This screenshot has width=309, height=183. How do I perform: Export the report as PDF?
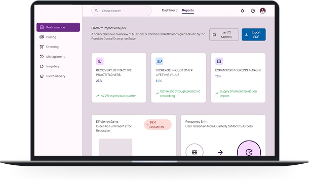point(254,34)
